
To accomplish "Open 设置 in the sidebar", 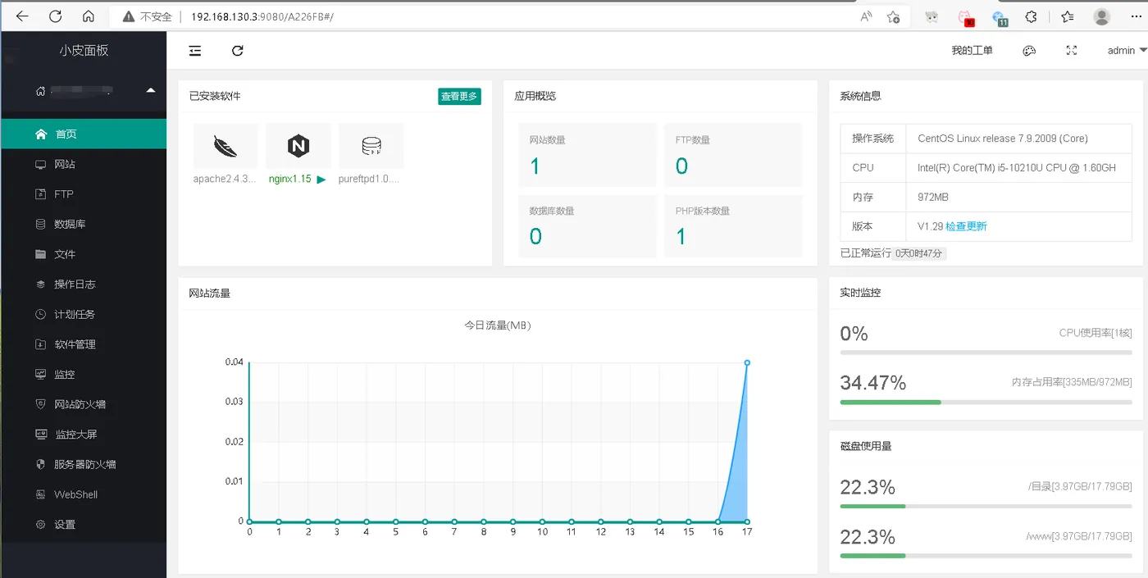I will click(x=84, y=525).
